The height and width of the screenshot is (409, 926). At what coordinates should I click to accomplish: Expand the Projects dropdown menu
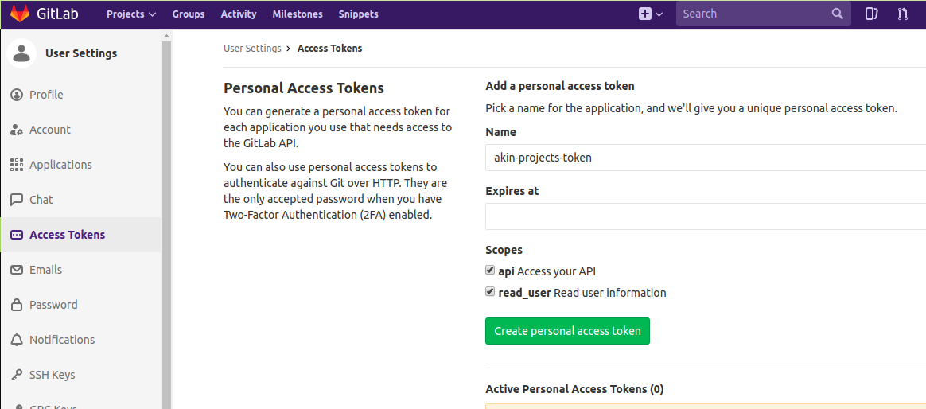(x=131, y=14)
